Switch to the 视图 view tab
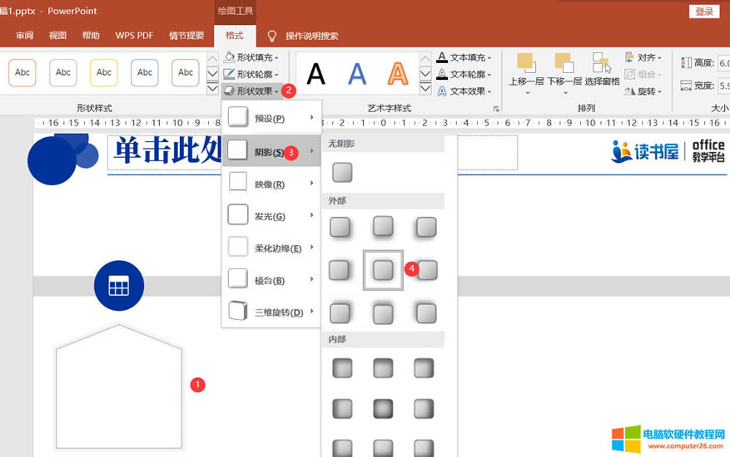Screen dimensions: 730x457 (x=57, y=36)
